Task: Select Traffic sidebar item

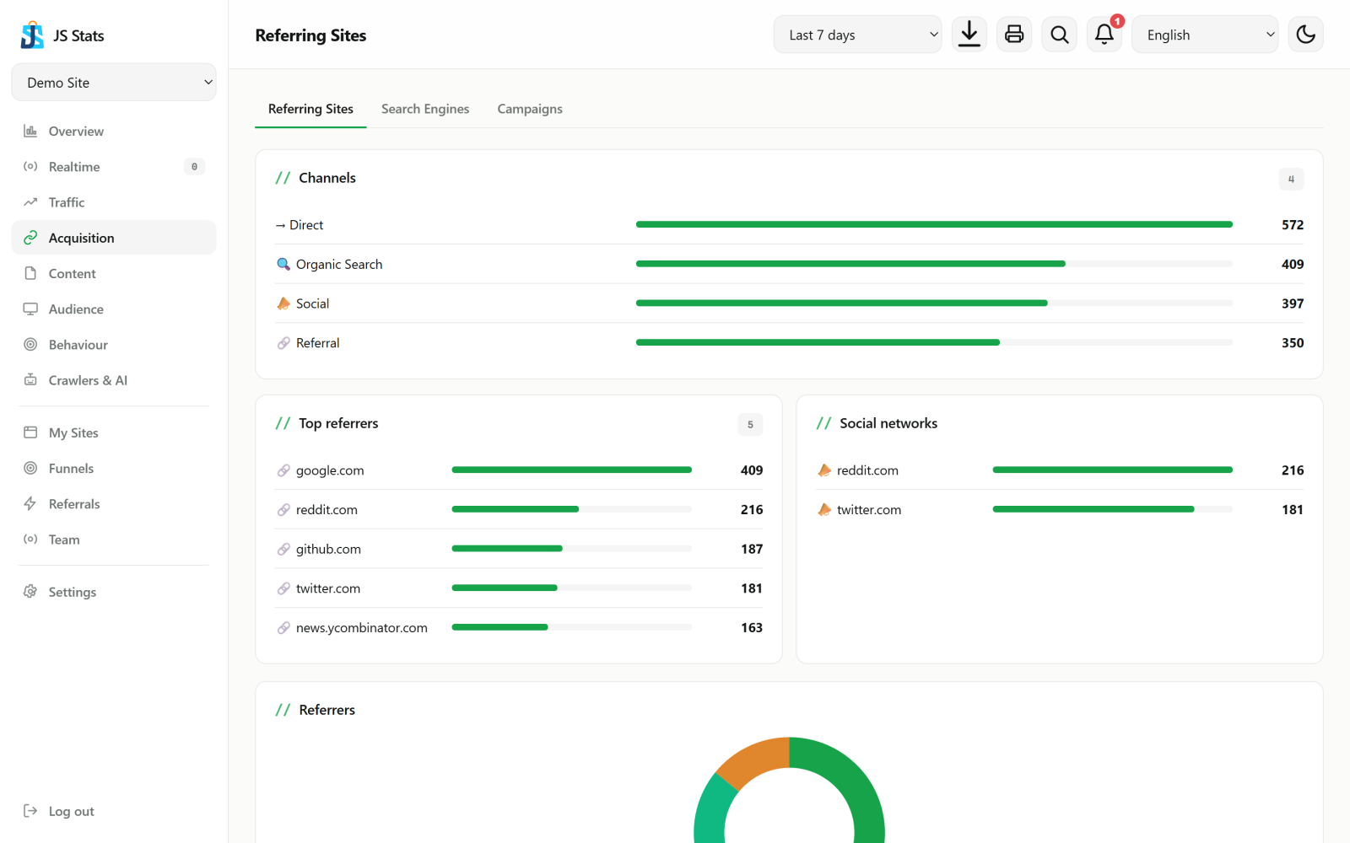Action: 114,201
